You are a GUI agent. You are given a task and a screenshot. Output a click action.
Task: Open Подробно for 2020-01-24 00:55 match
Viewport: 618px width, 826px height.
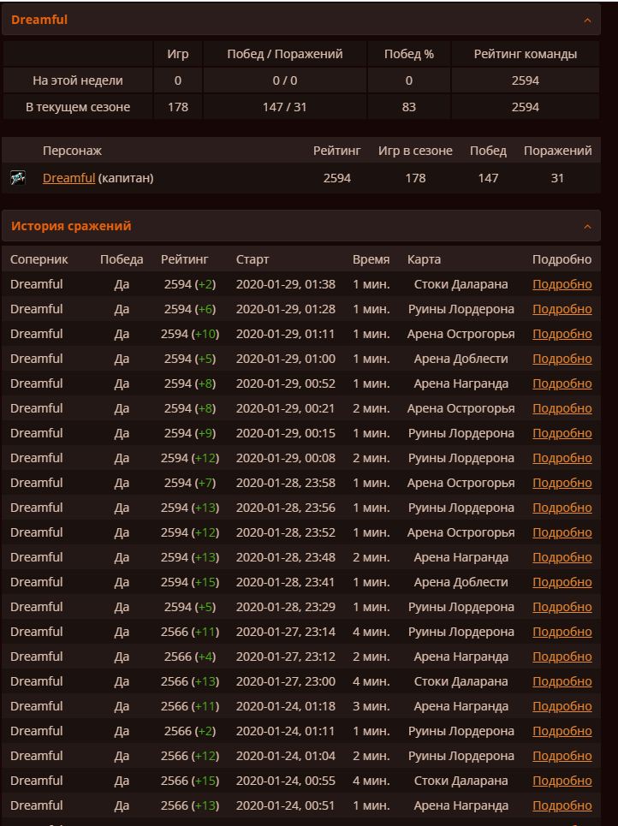[562, 781]
